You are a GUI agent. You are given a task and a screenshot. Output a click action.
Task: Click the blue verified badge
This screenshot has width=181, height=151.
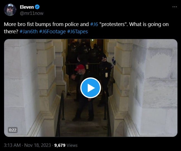[37, 7]
